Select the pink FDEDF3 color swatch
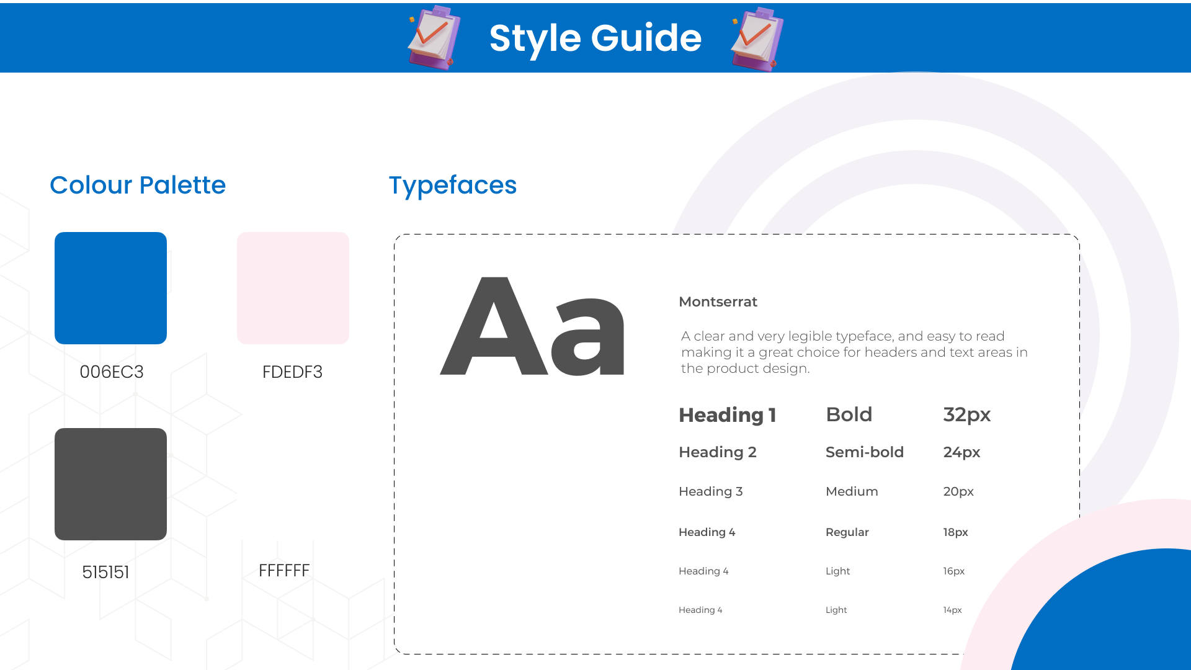1191x670 pixels. coord(293,288)
